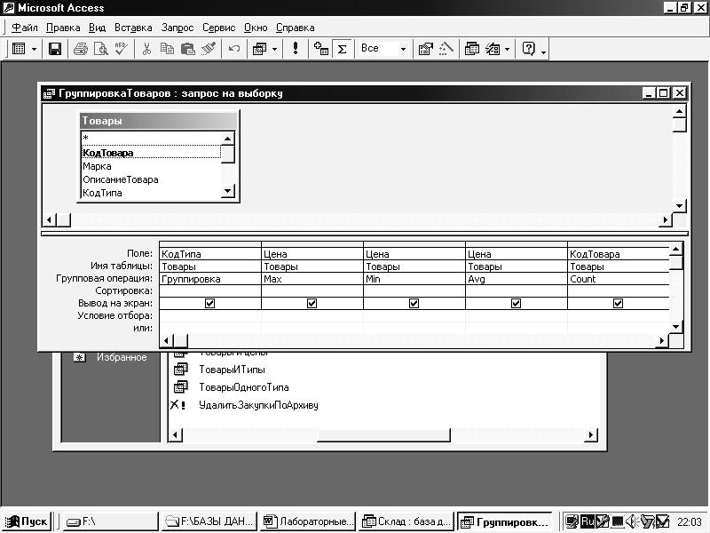Click the Avg group operation cell
This screenshot has height=533, width=710.
(517, 279)
